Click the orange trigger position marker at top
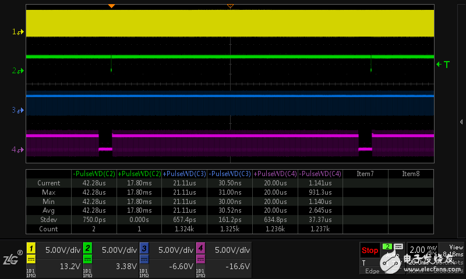 [111, 6]
